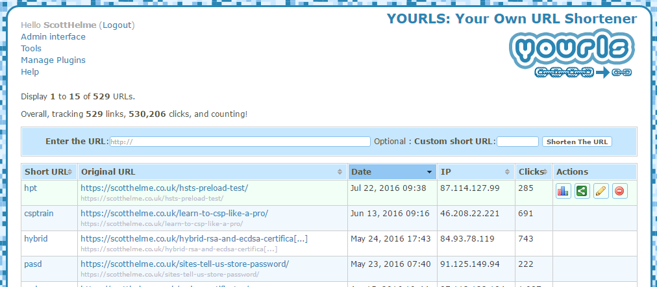Open the hybrid short link
This screenshot has height=287, width=657.
36,239
